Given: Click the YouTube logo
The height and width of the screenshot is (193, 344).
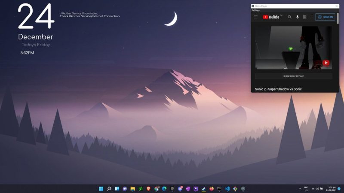Looking at the screenshot, I should (271, 17).
